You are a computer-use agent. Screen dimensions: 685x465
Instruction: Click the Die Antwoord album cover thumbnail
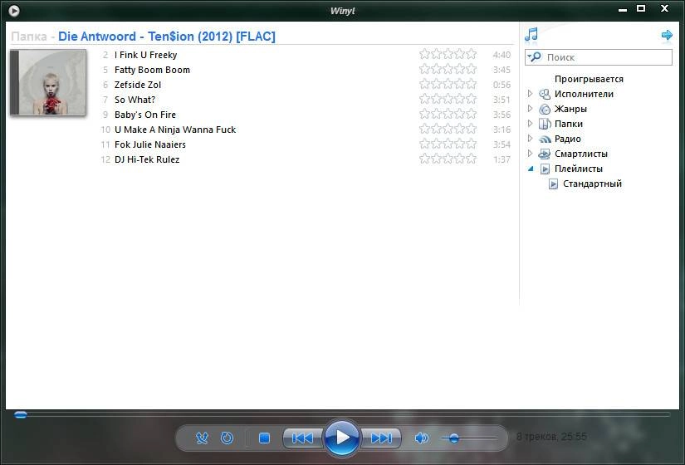pyautogui.click(x=48, y=82)
